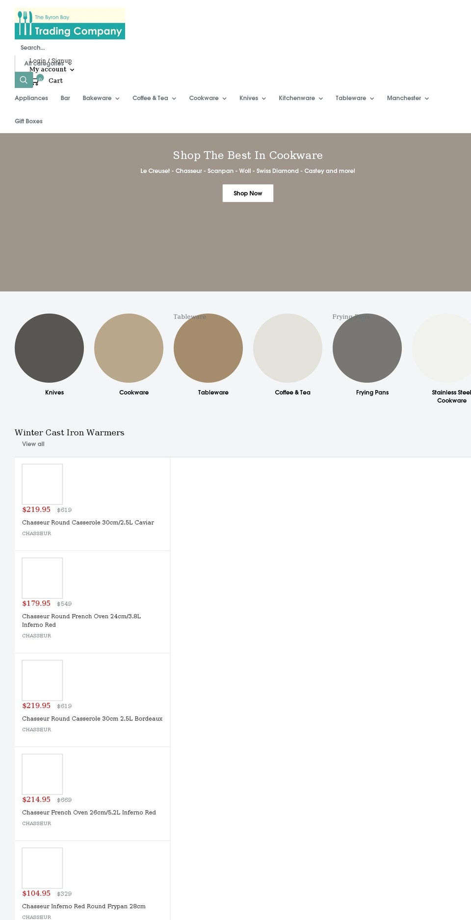The height and width of the screenshot is (920, 471).
Task: Click CHASSEUR brand under French Oven 26cm
Action: point(36,823)
